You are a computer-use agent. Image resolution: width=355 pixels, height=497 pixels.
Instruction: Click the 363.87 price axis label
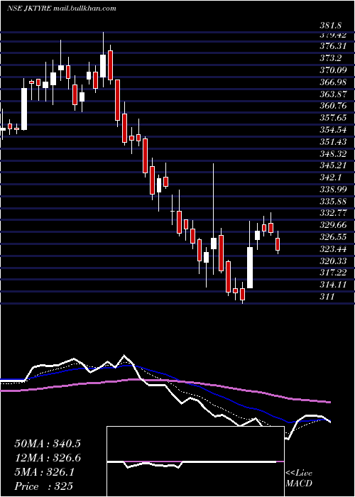(333, 94)
